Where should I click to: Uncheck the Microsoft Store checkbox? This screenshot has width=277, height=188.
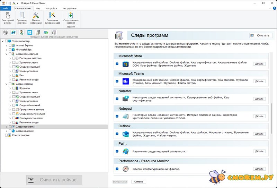click(117, 64)
